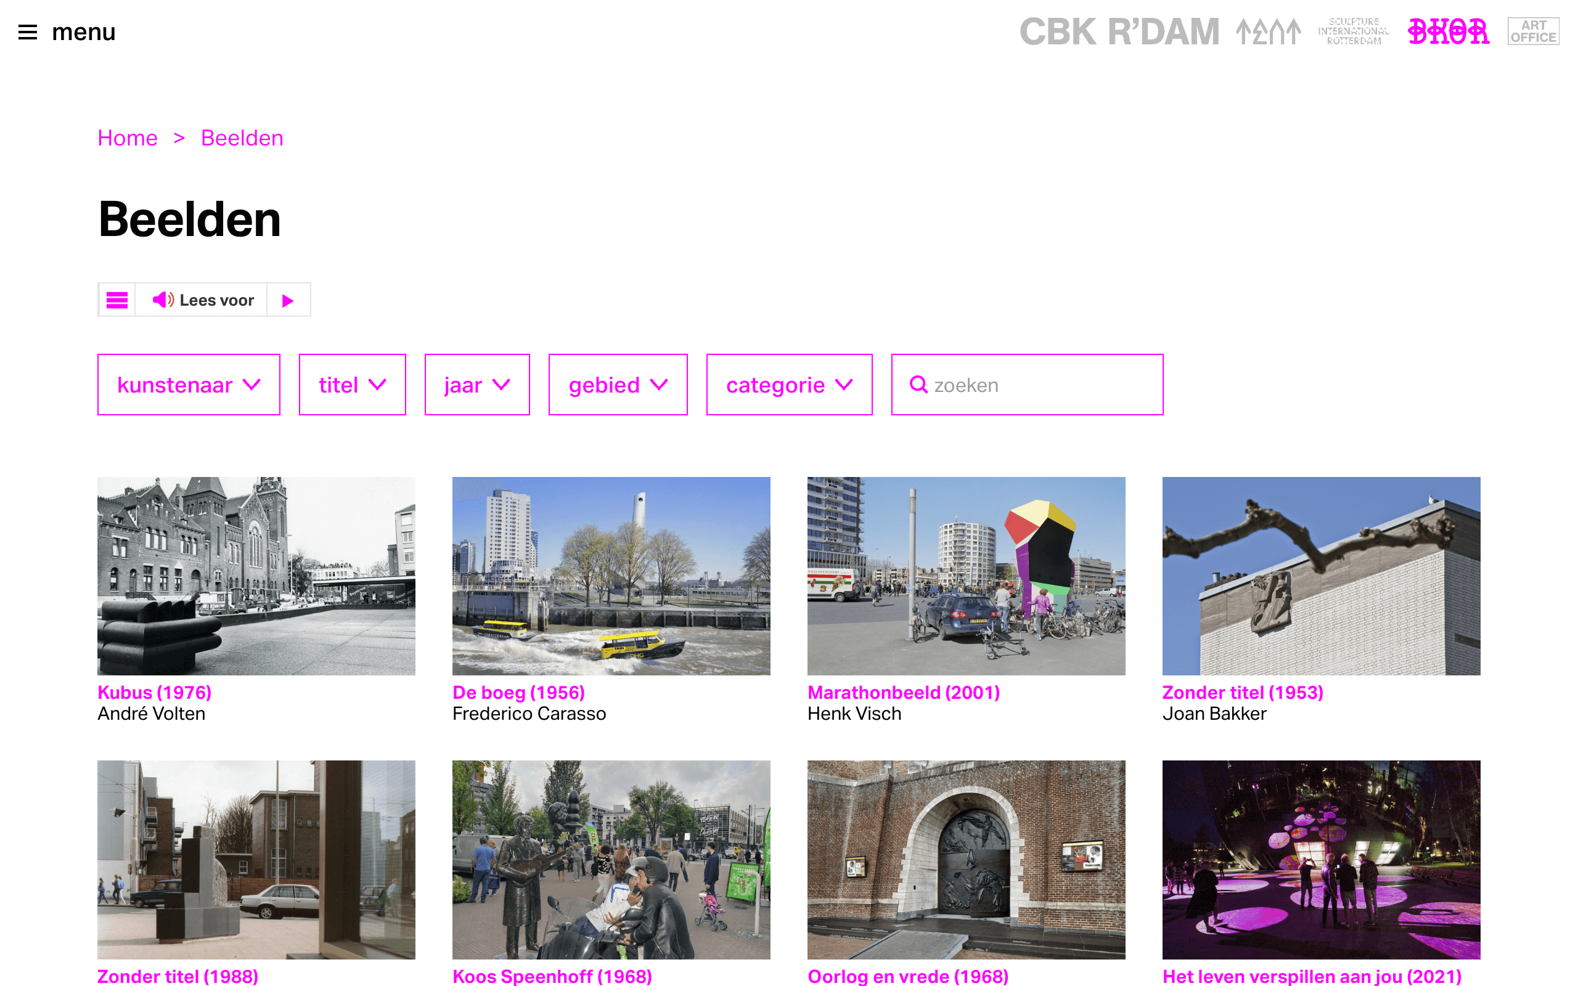This screenshot has width=1578, height=986.
Task: Expand the categorie filter dropdown
Action: click(x=789, y=385)
